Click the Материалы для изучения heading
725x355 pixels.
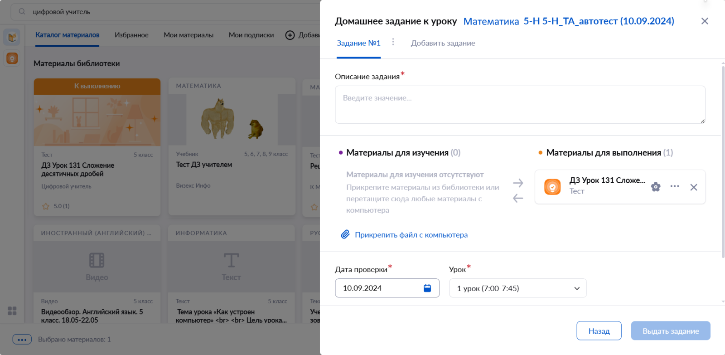(397, 153)
